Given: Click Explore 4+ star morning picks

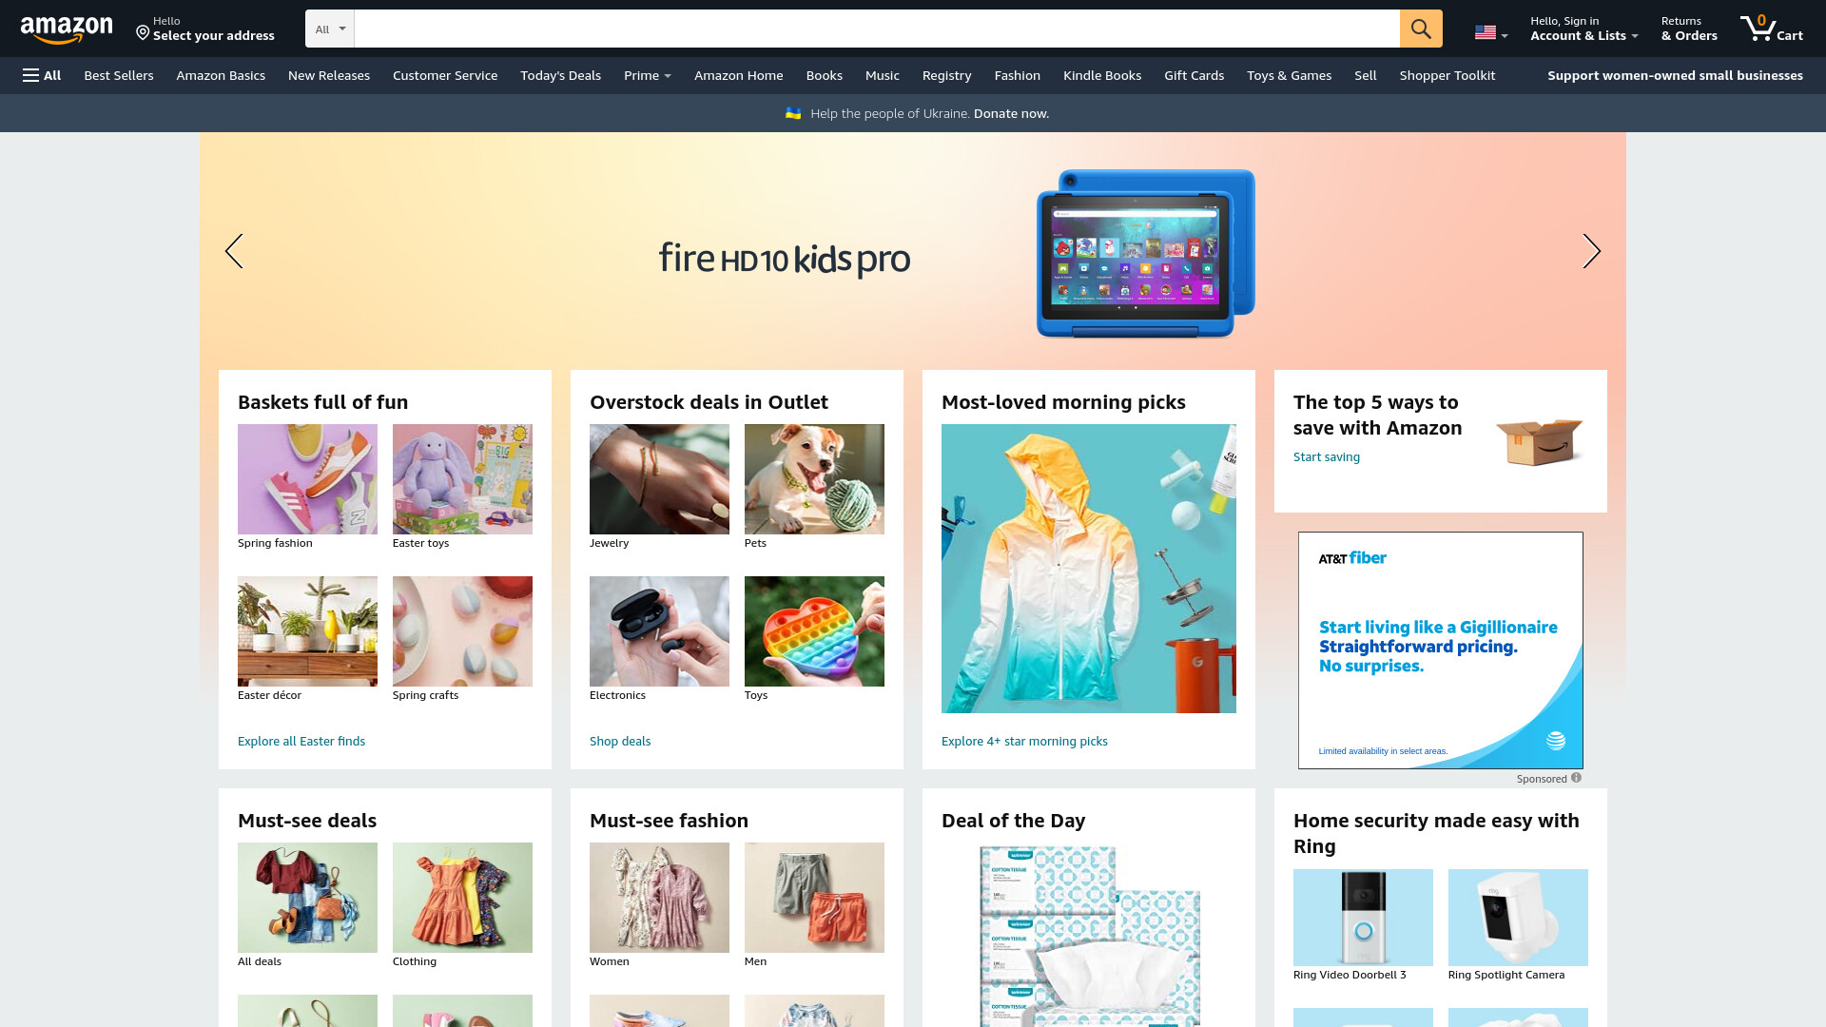Looking at the screenshot, I should point(1024,742).
